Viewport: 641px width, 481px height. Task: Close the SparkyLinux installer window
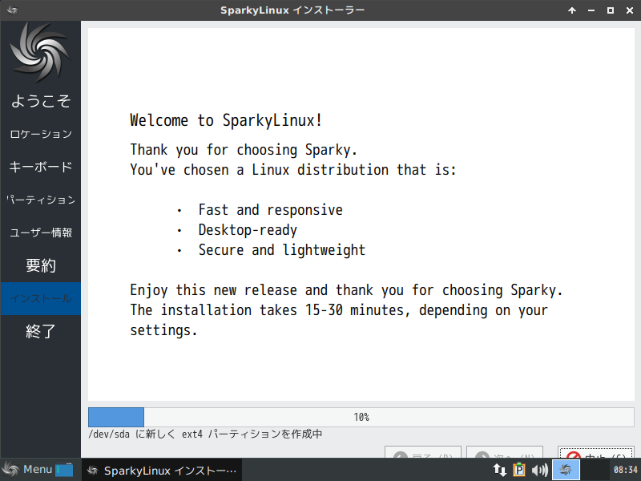(x=630, y=10)
